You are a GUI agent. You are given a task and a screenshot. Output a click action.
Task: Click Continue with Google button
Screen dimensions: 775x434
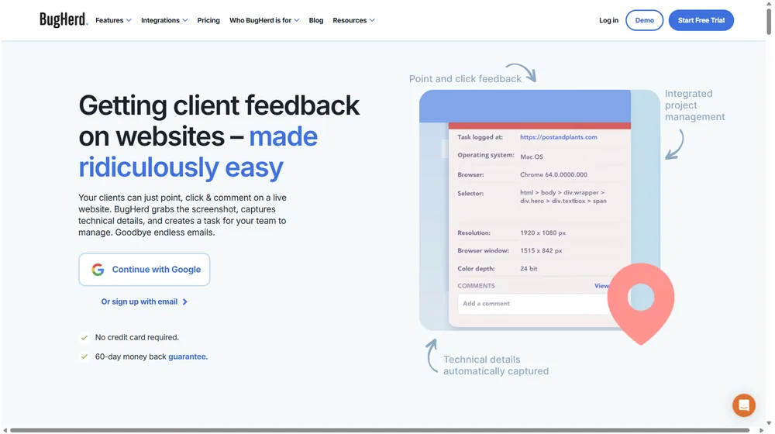click(x=144, y=270)
